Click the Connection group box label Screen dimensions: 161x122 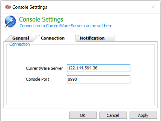tap(20, 44)
